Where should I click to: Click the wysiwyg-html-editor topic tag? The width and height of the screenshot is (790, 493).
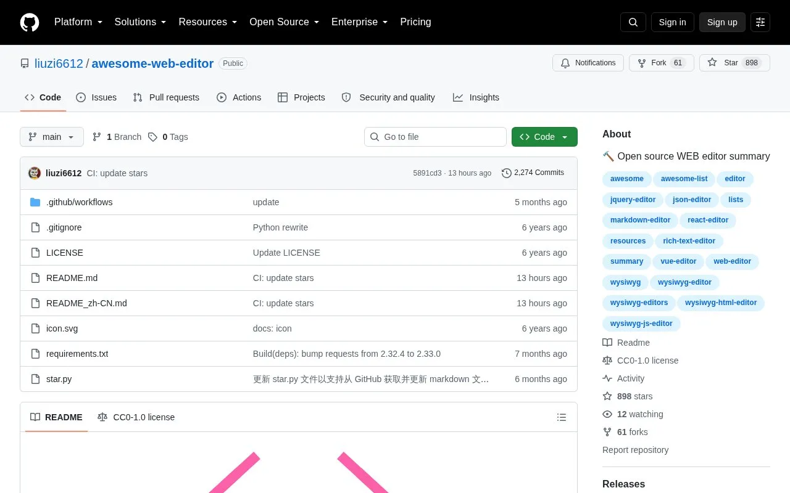point(721,303)
